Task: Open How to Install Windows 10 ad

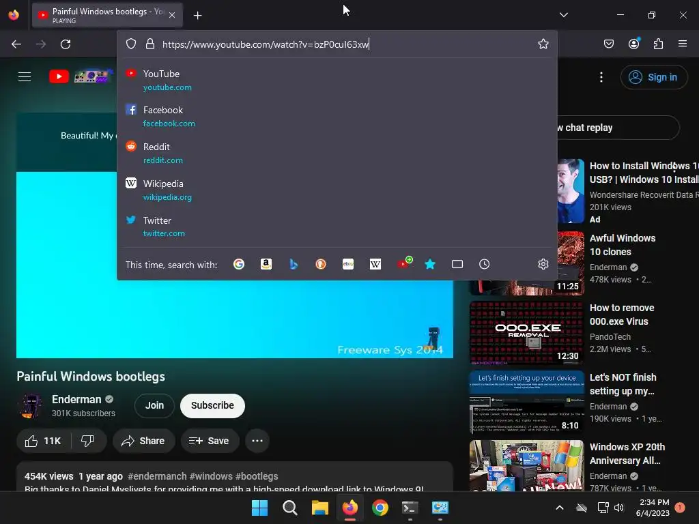Action: pyautogui.click(x=644, y=173)
